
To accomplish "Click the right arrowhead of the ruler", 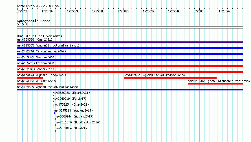I will point(242,9).
